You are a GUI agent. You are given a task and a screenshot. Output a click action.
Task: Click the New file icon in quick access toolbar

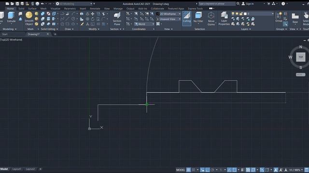tap(7, 4)
